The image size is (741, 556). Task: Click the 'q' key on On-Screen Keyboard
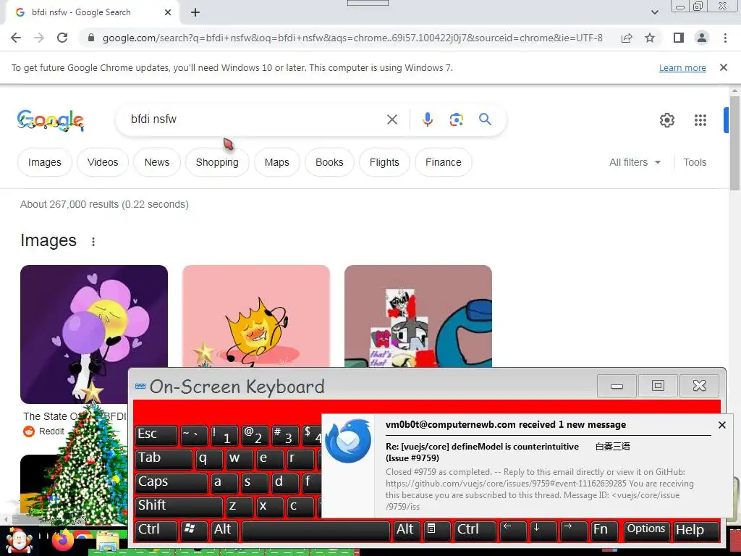click(209, 458)
